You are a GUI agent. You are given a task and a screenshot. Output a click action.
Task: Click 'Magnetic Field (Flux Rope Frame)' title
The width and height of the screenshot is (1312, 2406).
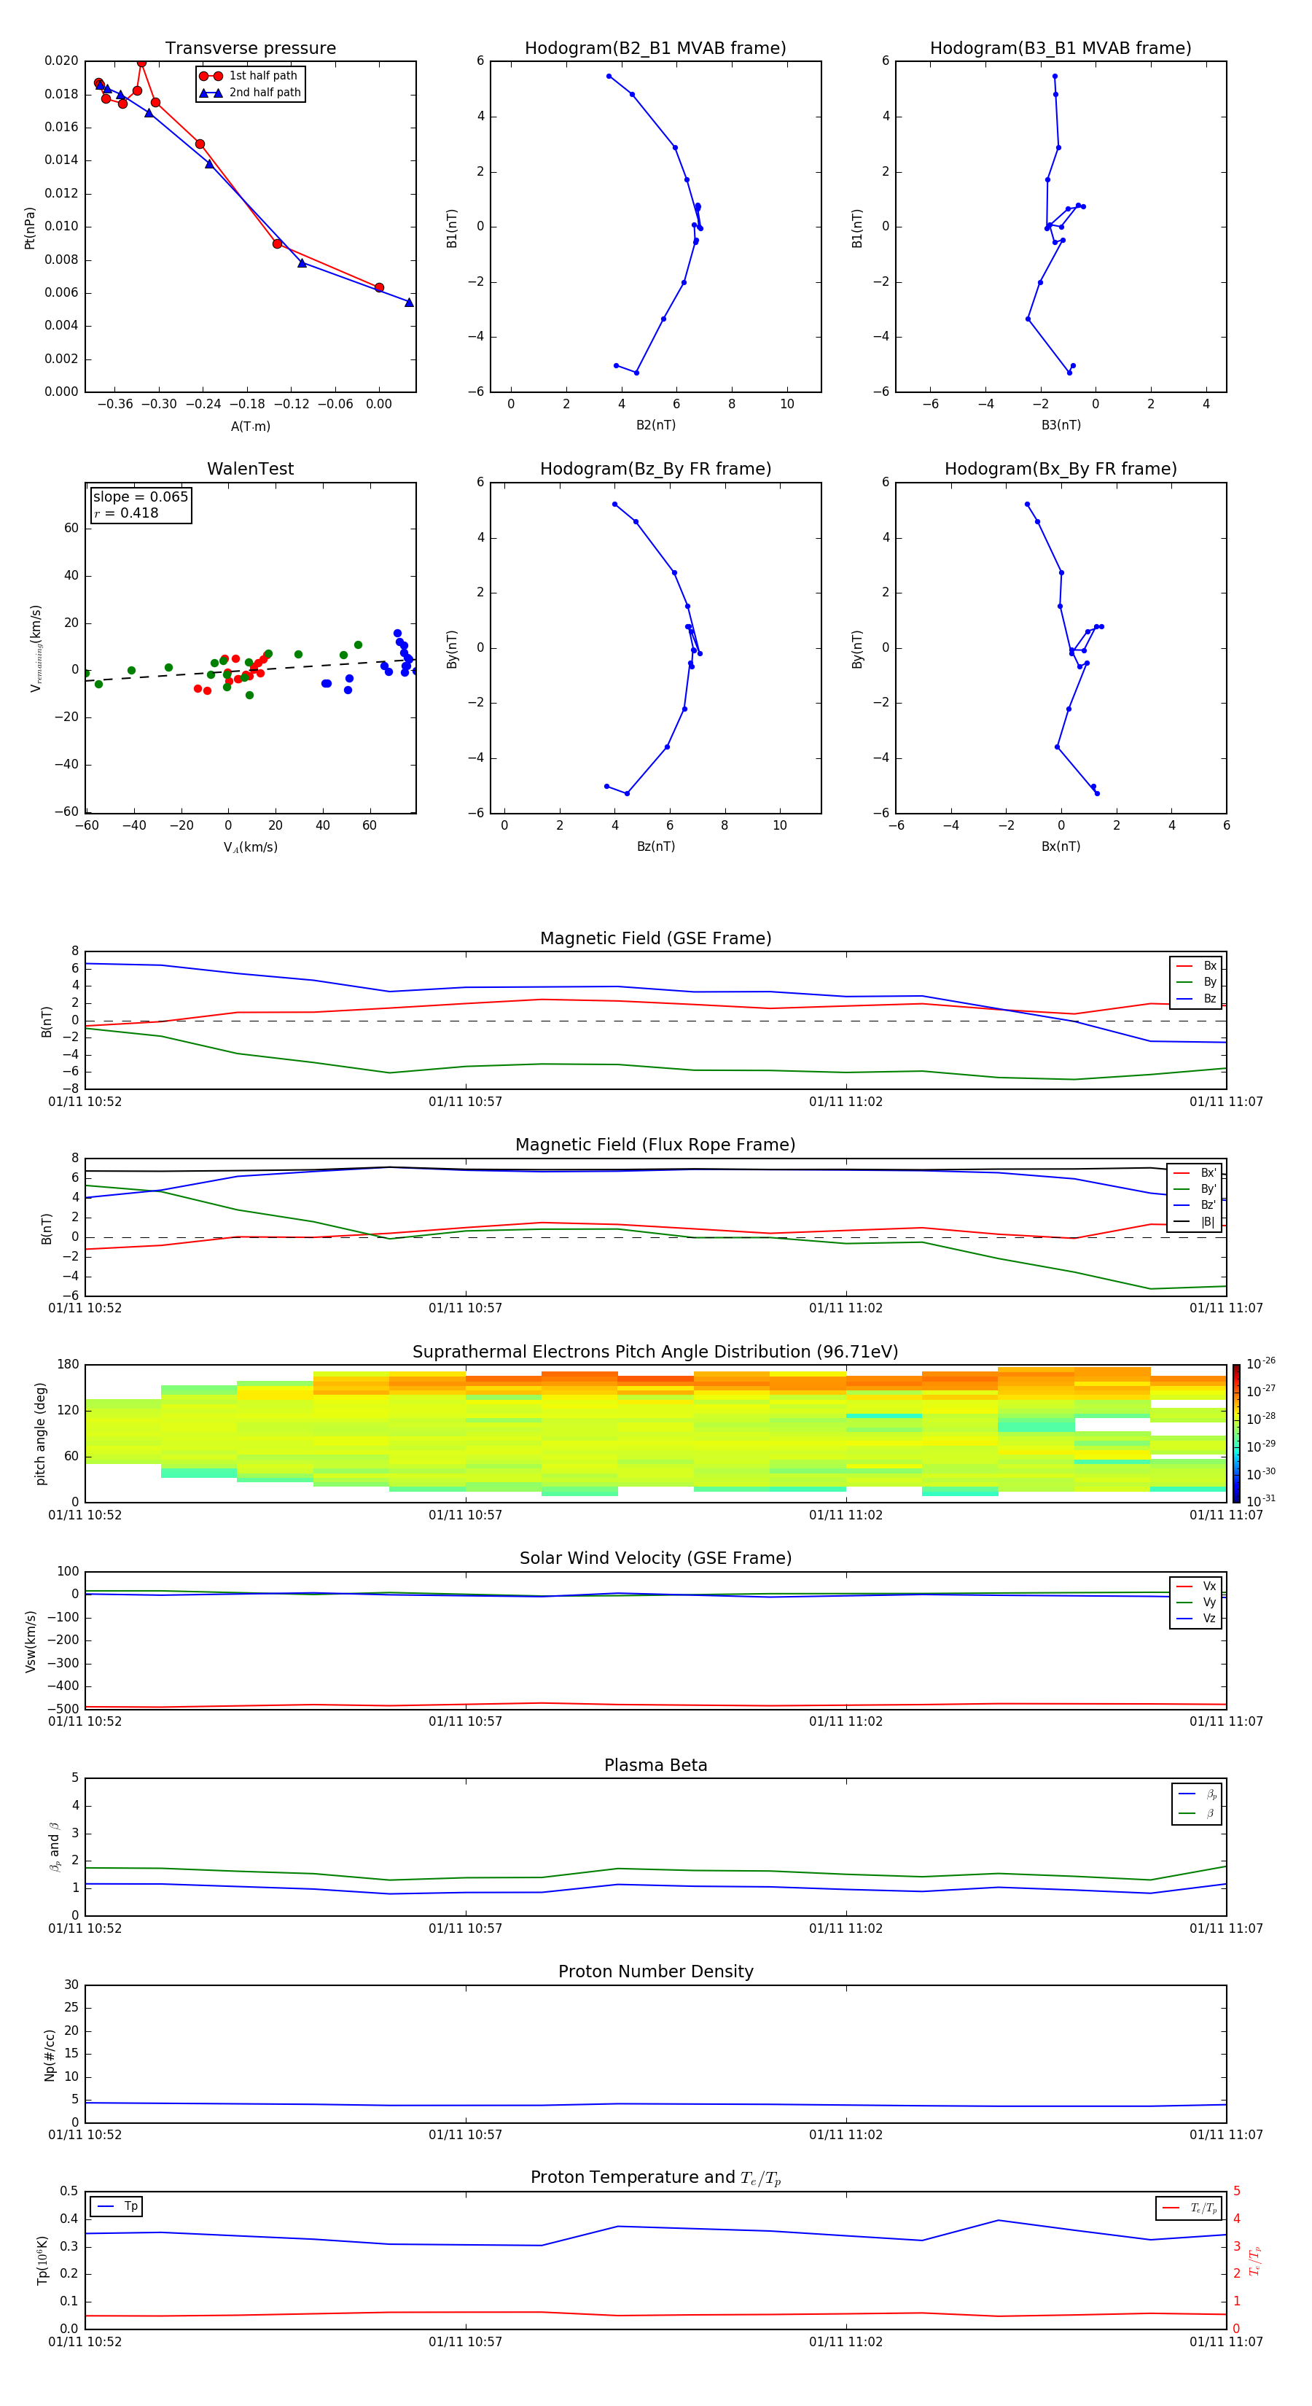click(655, 1145)
